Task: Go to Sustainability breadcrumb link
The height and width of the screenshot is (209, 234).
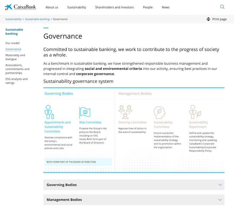Action: click(x=13, y=19)
